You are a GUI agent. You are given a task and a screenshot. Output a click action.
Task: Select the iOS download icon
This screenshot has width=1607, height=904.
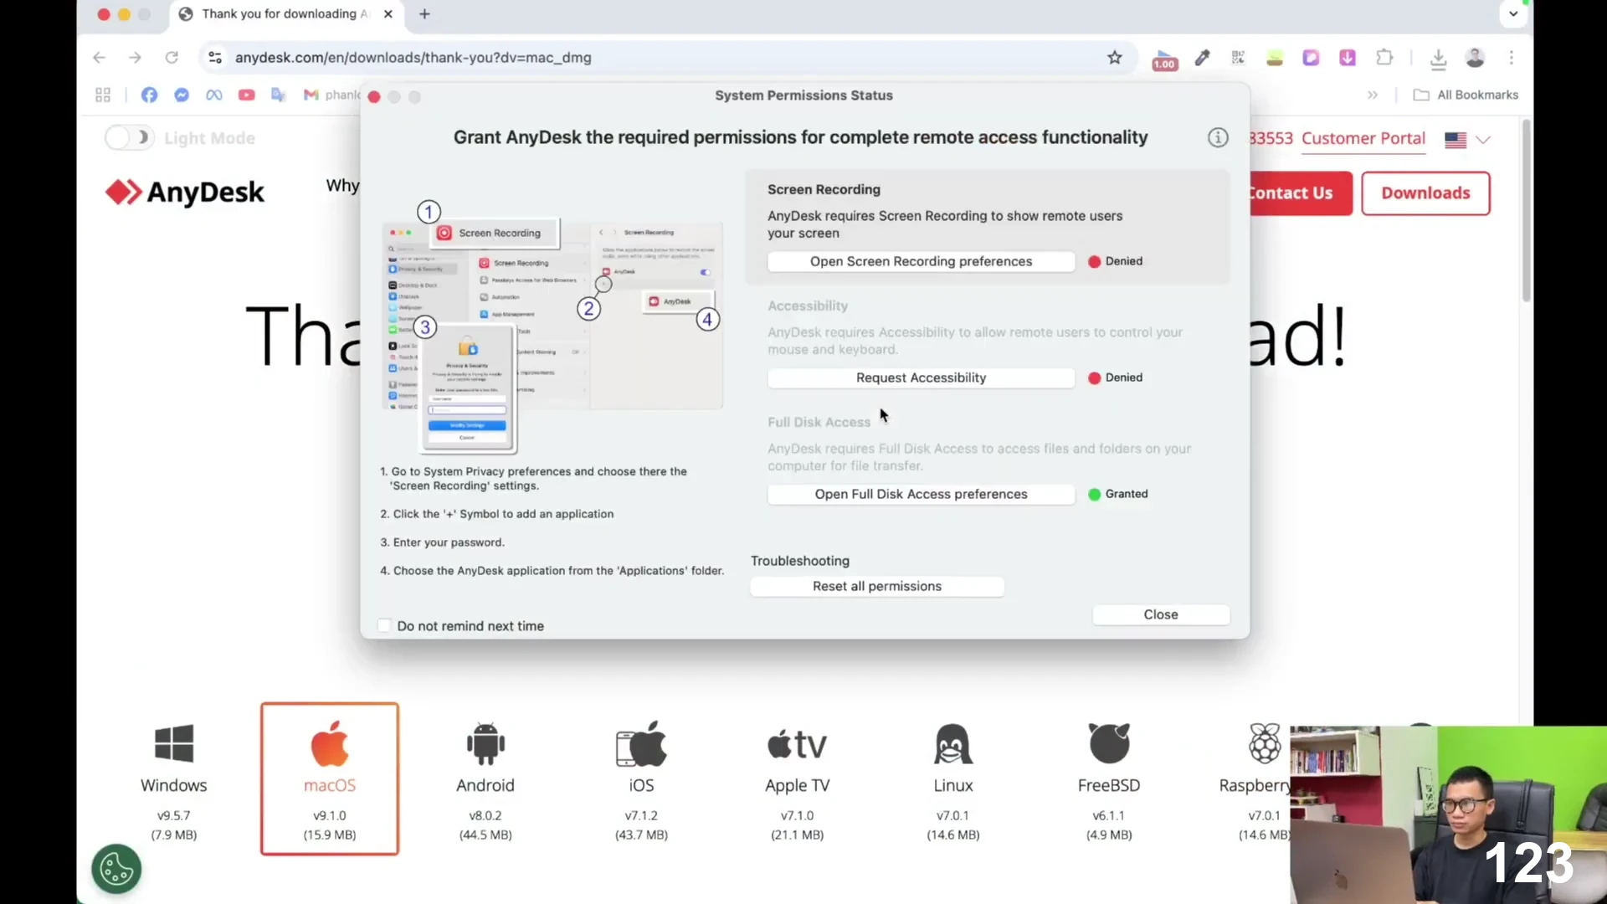(x=641, y=744)
